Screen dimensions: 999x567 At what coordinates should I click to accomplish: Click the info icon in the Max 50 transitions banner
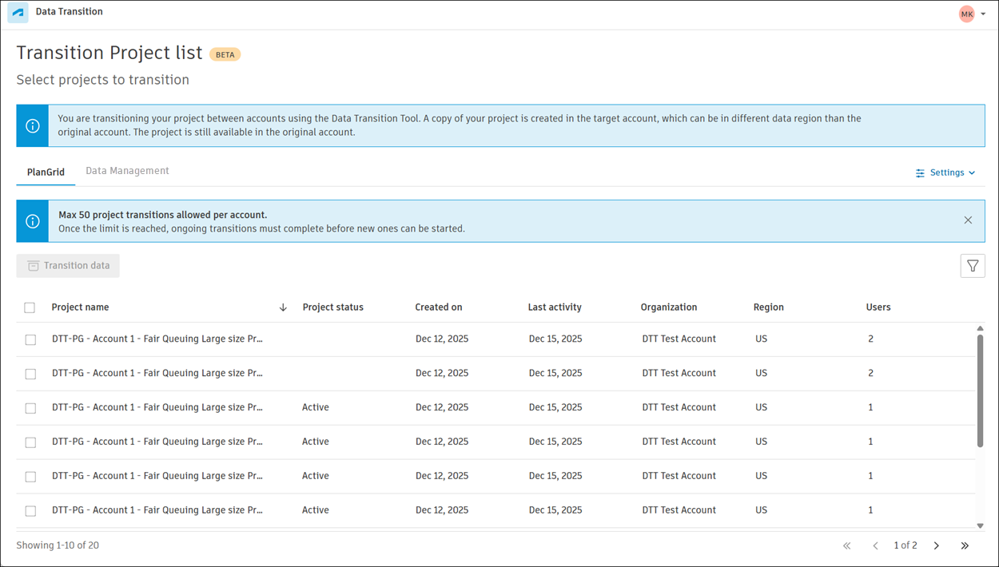pyautogui.click(x=33, y=221)
